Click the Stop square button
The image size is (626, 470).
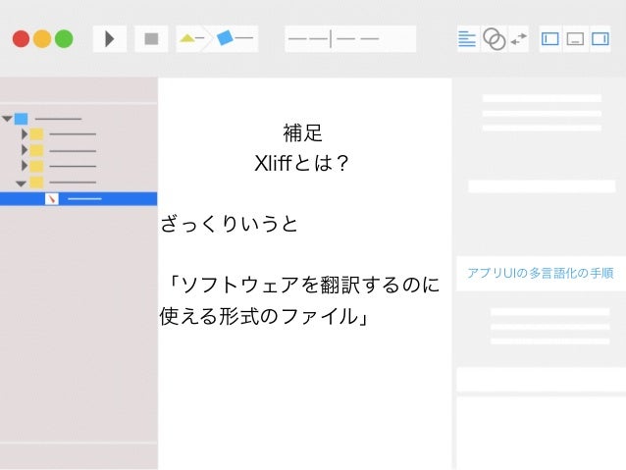click(151, 38)
